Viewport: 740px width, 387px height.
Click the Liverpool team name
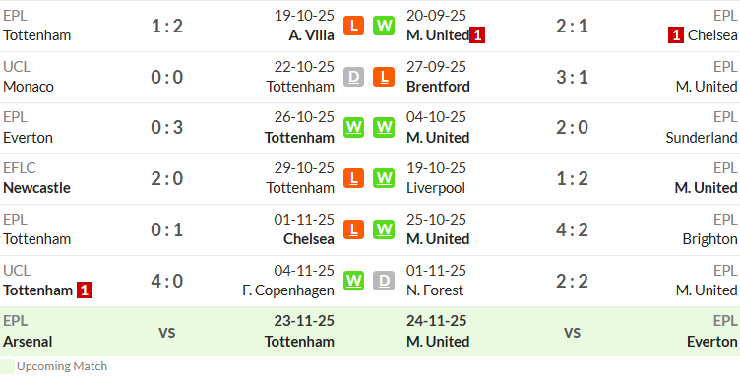point(436,188)
